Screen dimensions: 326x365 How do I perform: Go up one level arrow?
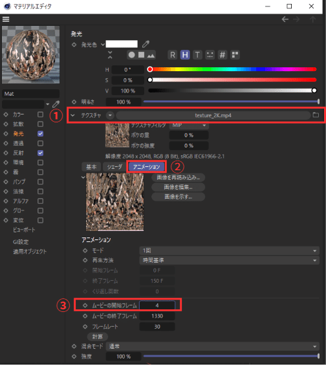[x=312, y=19]
